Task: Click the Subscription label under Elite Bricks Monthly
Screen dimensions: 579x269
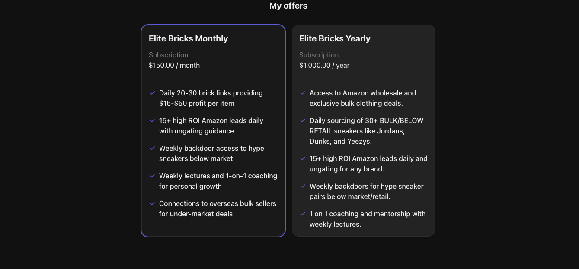Action: 168,55
